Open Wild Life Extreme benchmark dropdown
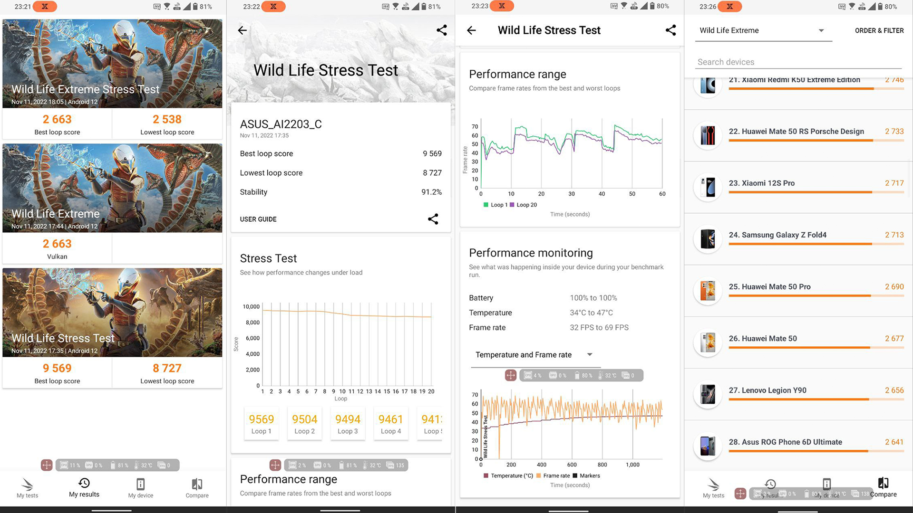The width and height of the screenshot is (913, 513). pyautogui.click(x=763, y=30)
